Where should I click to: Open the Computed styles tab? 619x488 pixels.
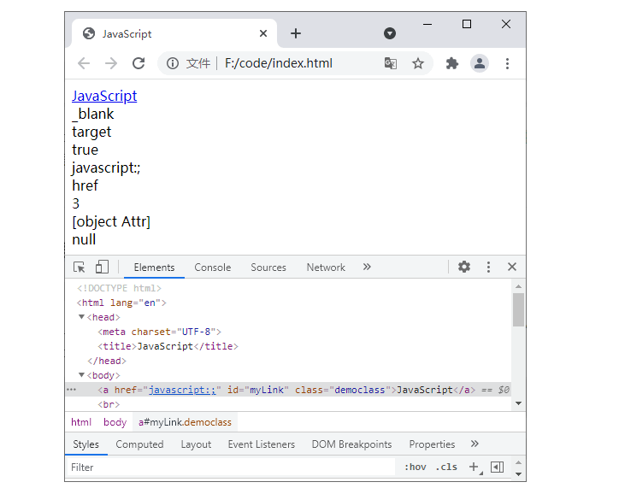pos(139,444)
